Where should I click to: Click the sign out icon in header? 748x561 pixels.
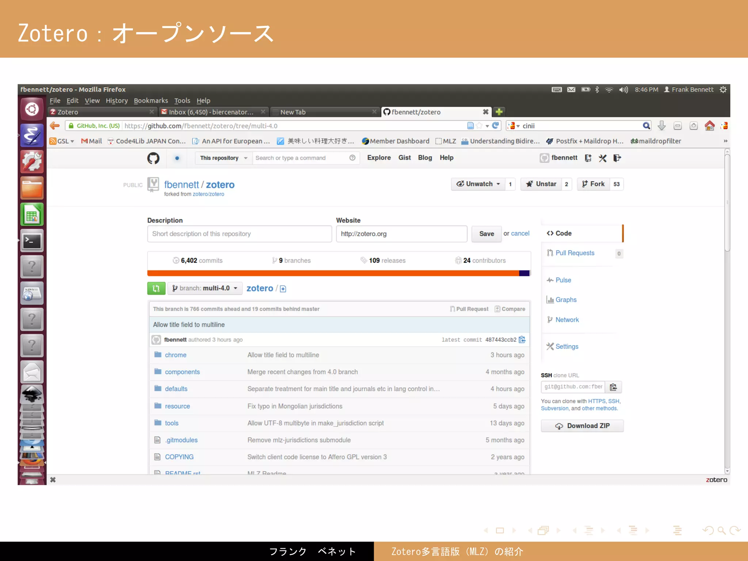617,158
